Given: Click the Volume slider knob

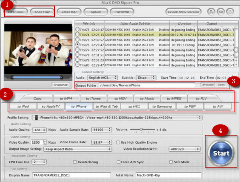Looking at the screenshot, I should pyautogui.click(x=141, y=130).
